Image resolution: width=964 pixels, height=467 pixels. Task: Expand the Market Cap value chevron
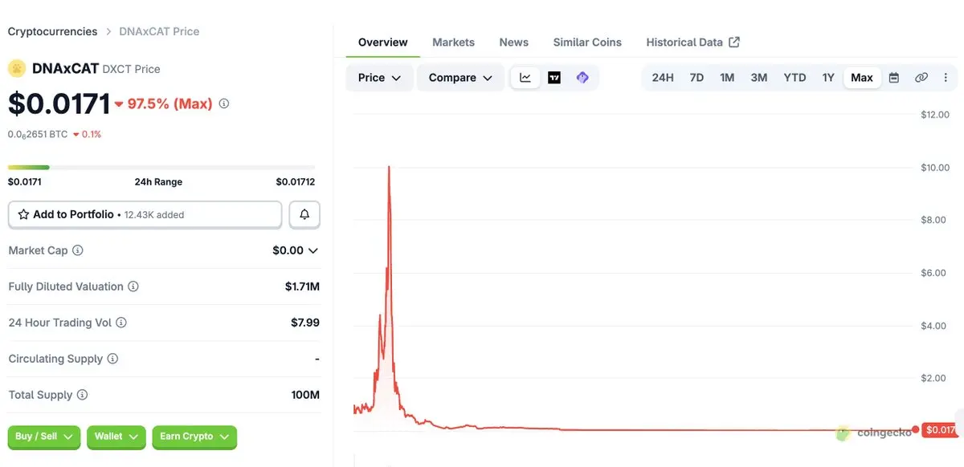pyautogui.click(x=313, y=250)
